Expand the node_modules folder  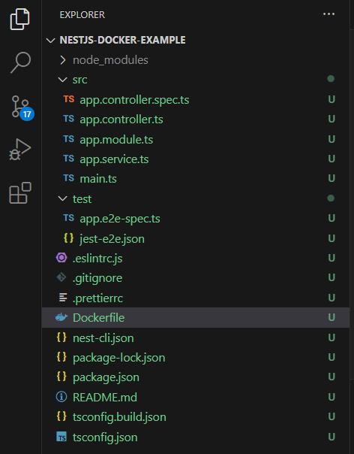coord(196,60)
